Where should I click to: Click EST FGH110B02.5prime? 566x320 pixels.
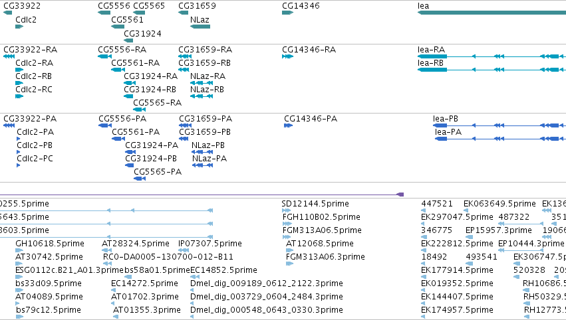(x=322, y=217)
